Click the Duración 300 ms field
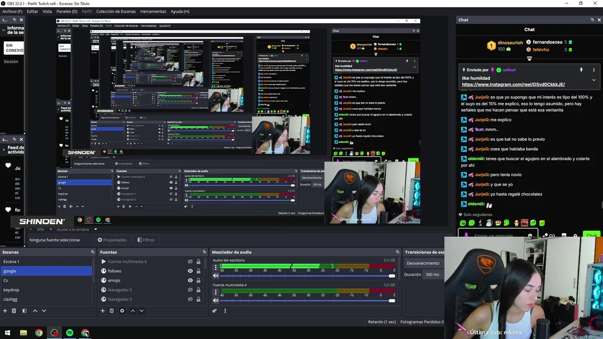 [x=434, y=274]
